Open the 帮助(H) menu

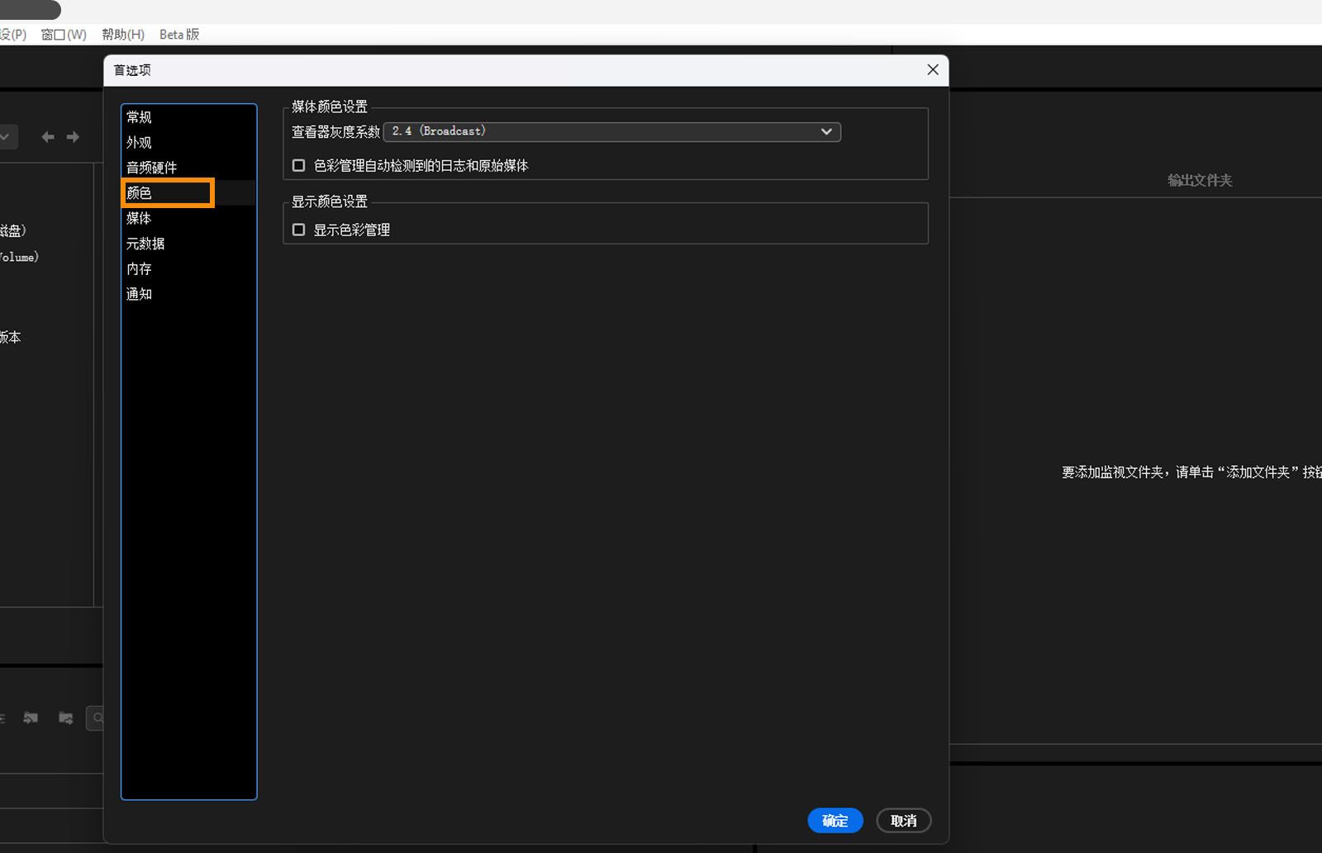pos(123,35)
